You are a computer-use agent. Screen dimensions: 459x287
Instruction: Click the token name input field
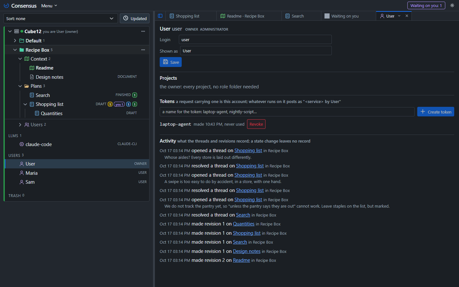(x=287, y=112)
